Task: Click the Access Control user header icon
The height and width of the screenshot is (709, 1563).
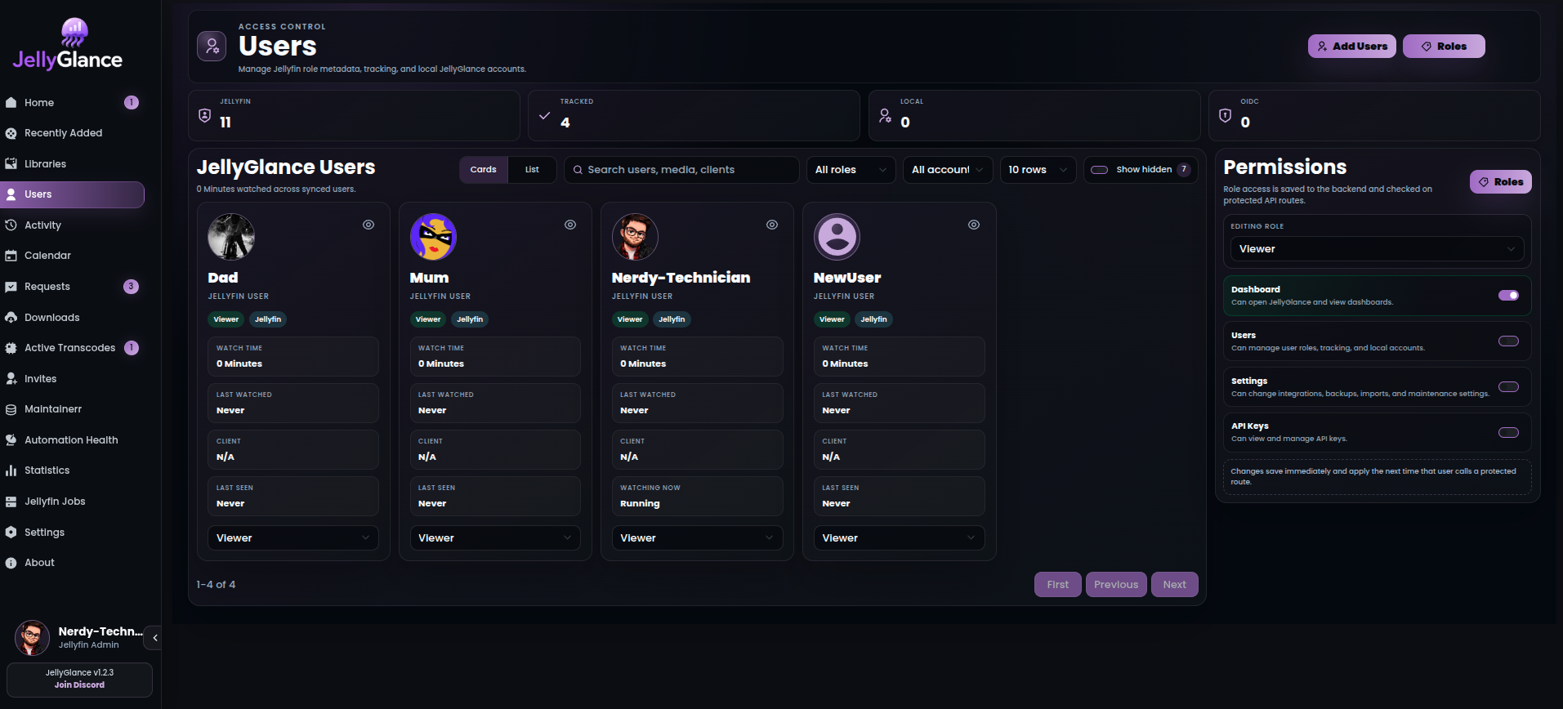Action: [212, 46]
